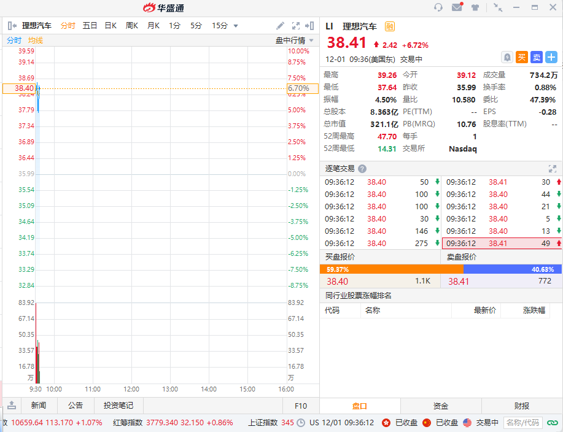The image size is (563, 432).
Task: Hide the right quote panel icon
Action: click(309, 26)
